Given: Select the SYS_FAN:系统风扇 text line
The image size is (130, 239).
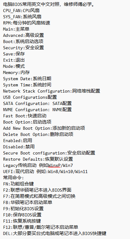Looking at the screenshot, I should [22, 17].
